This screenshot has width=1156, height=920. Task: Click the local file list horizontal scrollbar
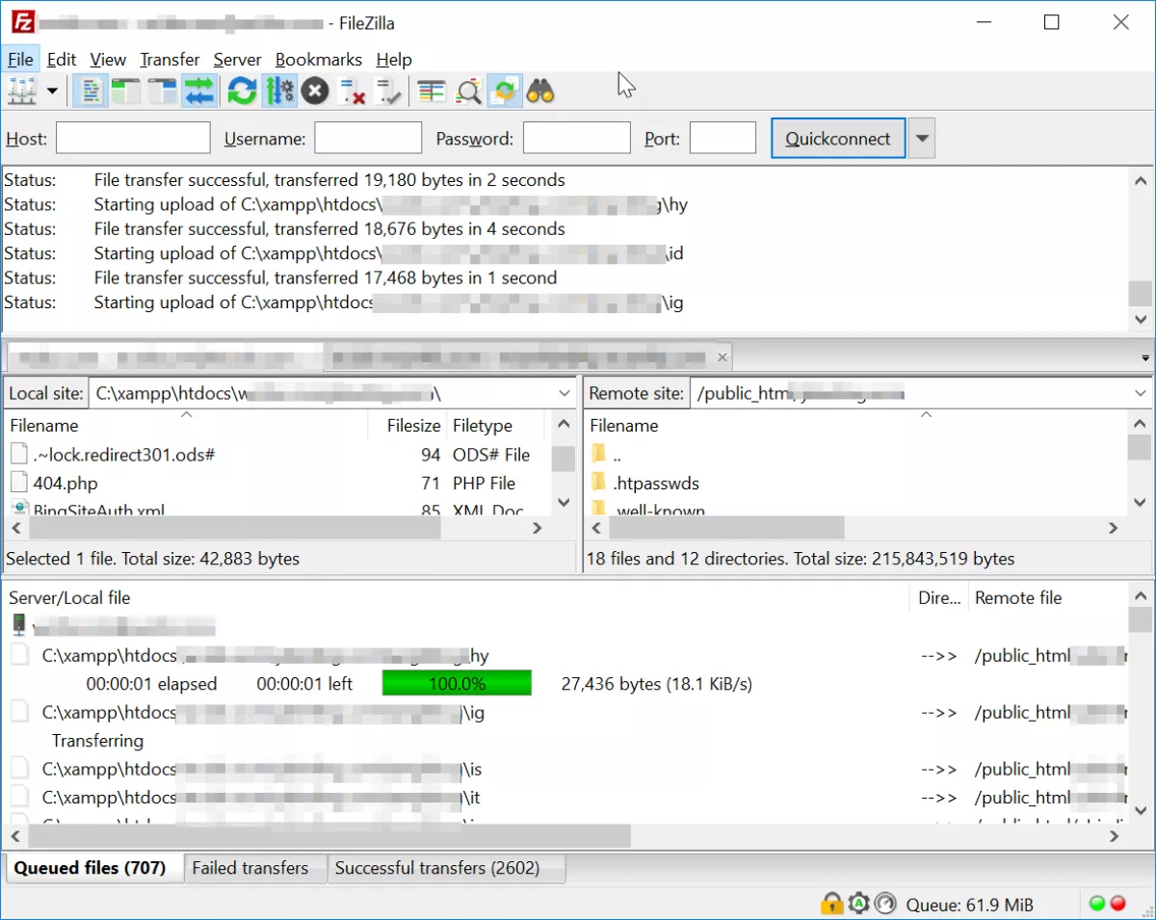coord(235,528)
